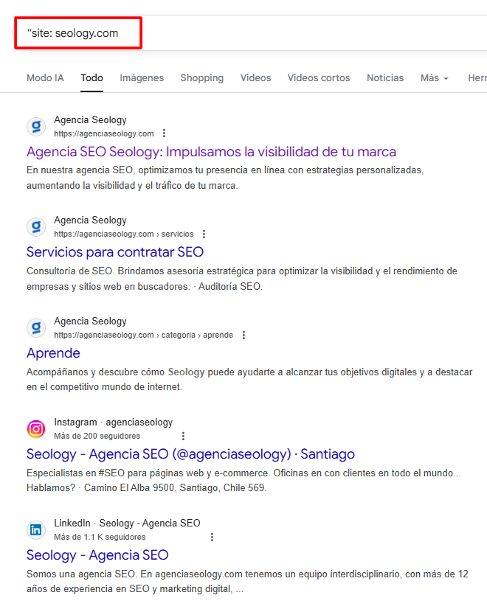Open three-dot menu for Instagram result

(184, 436)
